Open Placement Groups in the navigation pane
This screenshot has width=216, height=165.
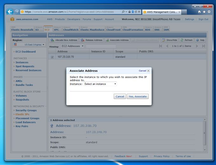tap(28, 118)
